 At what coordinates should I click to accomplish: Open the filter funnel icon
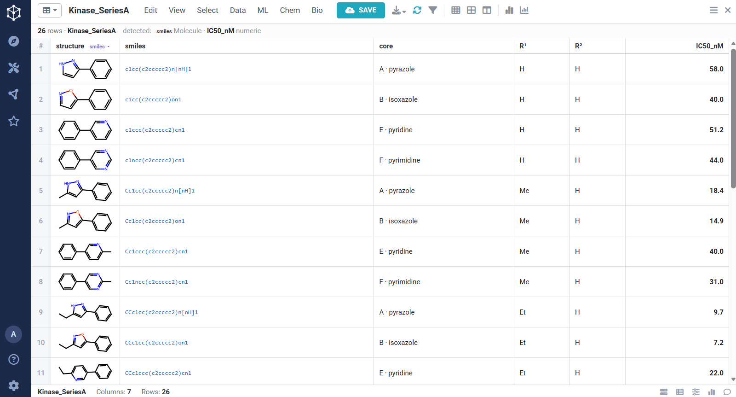tap(433, 10)
